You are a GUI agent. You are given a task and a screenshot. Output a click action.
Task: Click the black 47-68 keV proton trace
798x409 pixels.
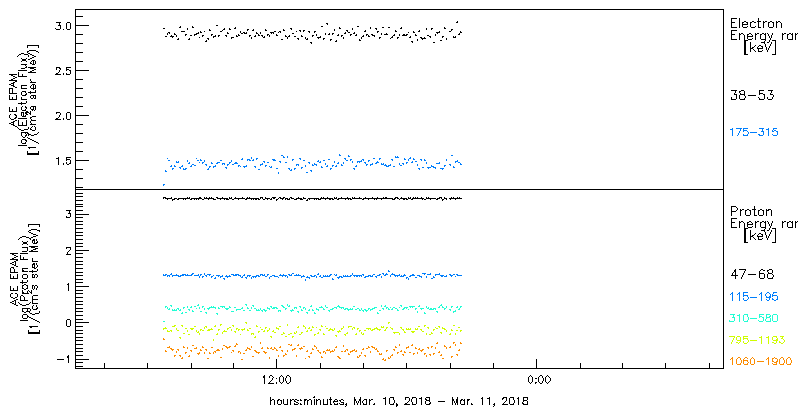[311, 198]
